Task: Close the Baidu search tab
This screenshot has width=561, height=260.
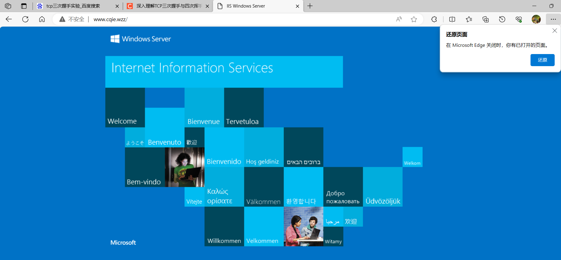Action: pos(117,6)
